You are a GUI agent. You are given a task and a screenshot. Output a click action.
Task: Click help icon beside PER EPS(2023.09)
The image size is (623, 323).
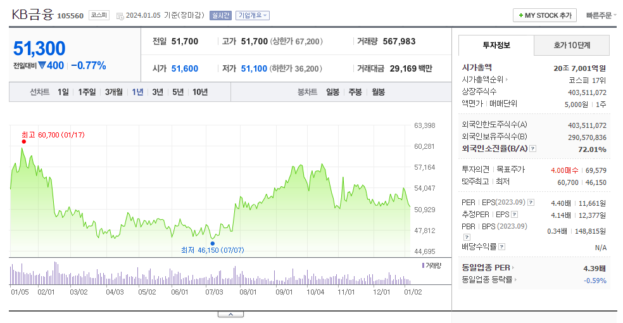click(x=531, y=203)
